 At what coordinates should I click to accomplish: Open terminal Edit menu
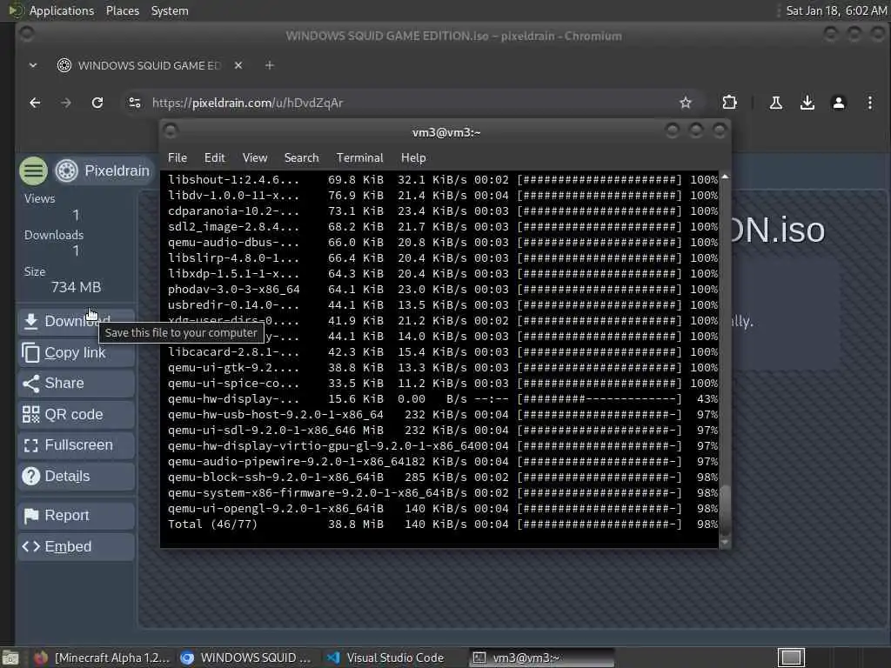tap(215, 158)
